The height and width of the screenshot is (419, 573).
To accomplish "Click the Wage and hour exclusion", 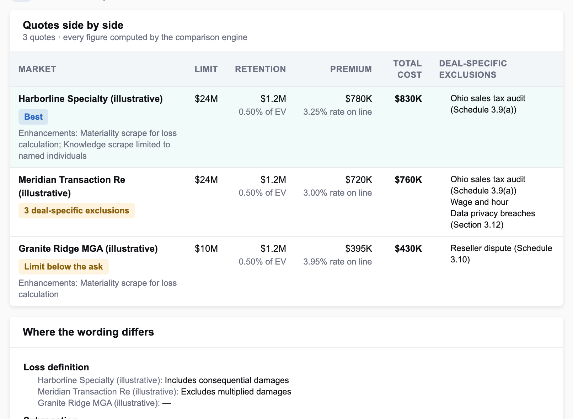I will [x=480, y=202].
